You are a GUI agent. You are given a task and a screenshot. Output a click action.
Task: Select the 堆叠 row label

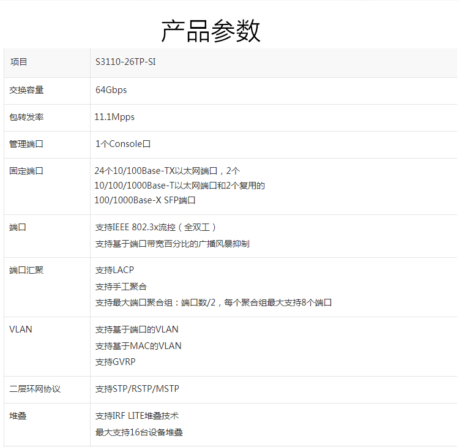(18, 416)
